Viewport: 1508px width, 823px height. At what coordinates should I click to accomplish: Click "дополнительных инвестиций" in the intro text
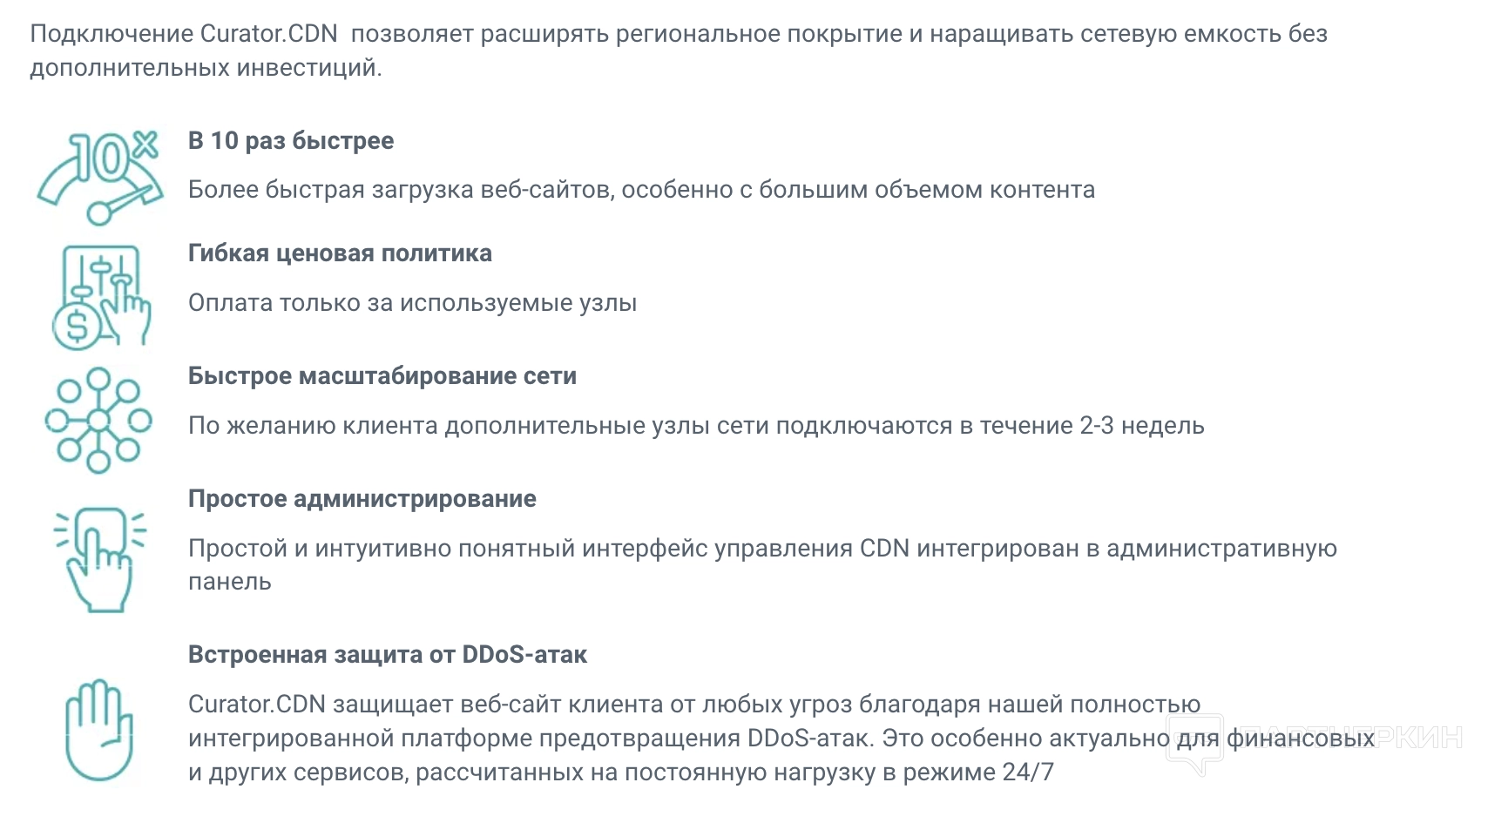205,68
